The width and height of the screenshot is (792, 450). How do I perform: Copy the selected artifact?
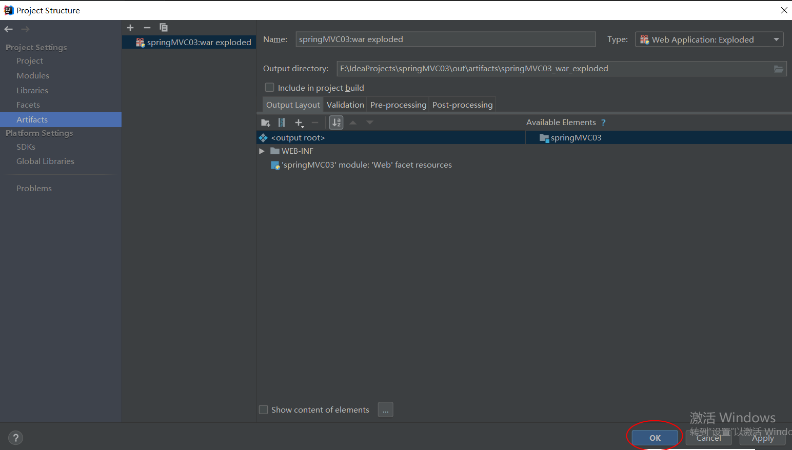[164, 28]
